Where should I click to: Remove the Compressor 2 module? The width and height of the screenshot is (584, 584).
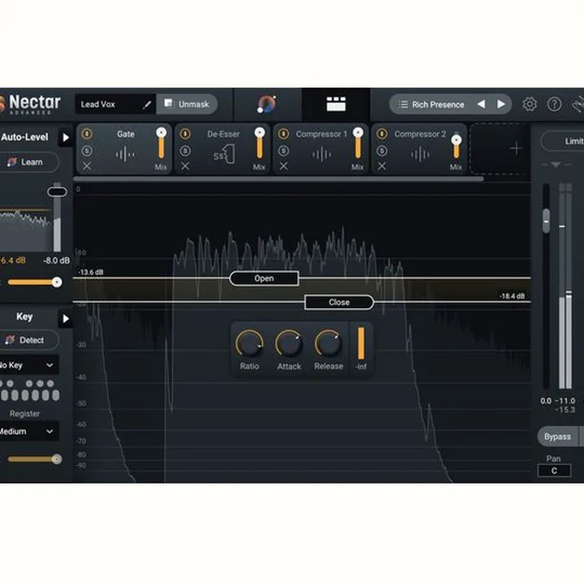(382, 166)
